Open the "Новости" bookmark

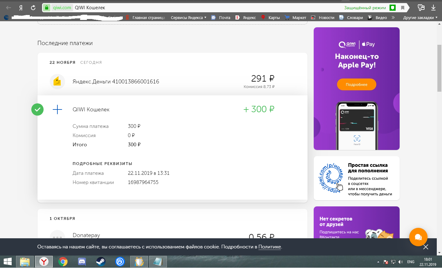[x=323, y=17]
